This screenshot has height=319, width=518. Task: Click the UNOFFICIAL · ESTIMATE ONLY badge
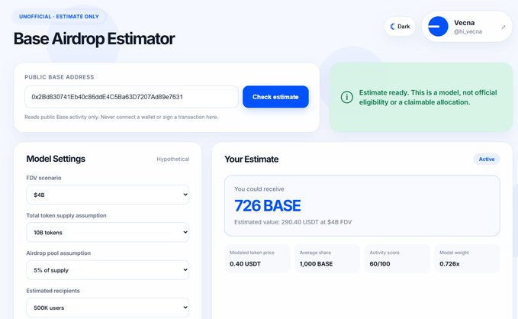[59, 17]
